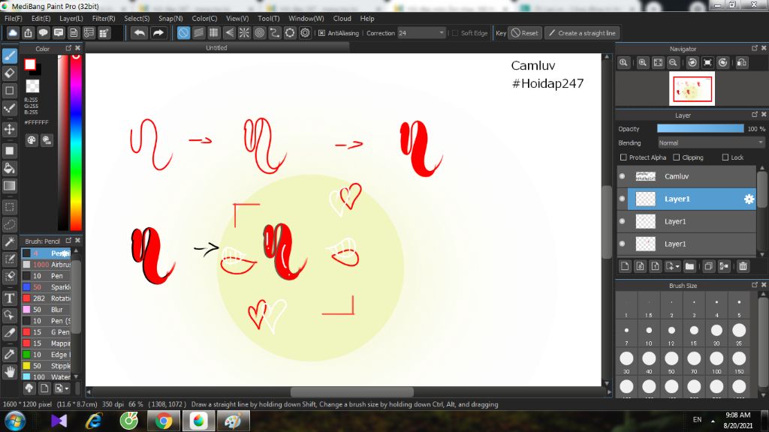Select the Magic Wand tool
This screenshot has width=769, height=432.
tap(9, 242)
